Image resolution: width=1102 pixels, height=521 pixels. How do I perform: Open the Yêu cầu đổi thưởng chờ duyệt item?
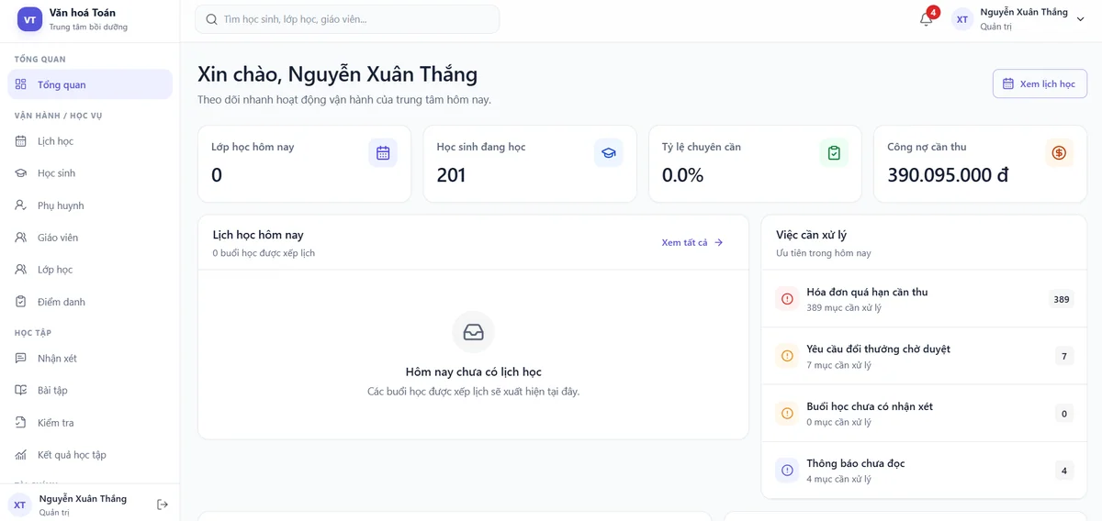924,356
